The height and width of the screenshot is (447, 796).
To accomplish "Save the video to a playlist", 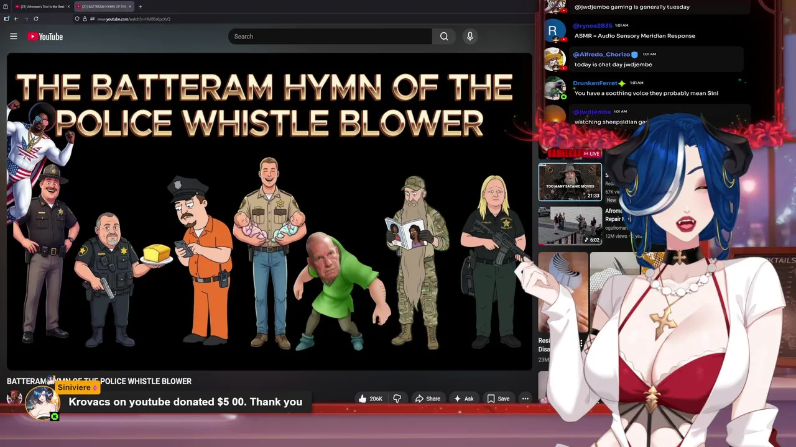I will tap(498, 399).
